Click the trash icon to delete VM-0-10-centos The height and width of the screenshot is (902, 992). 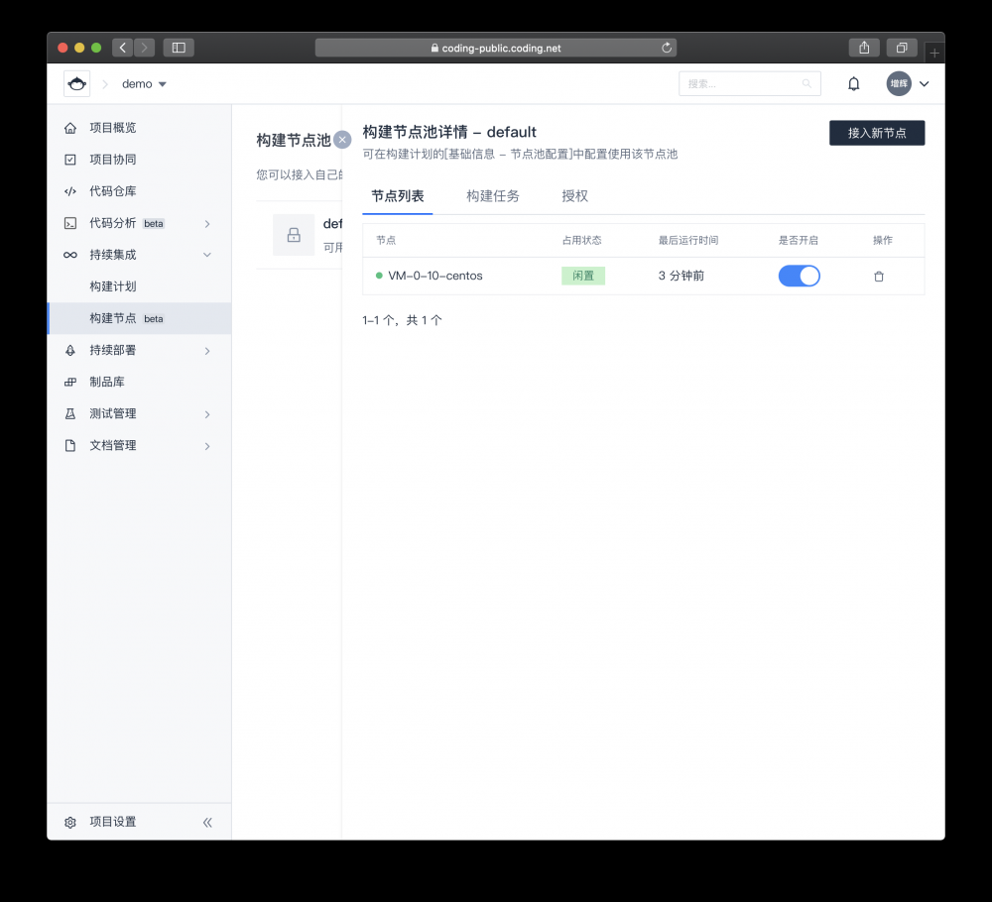coord(879,276)
